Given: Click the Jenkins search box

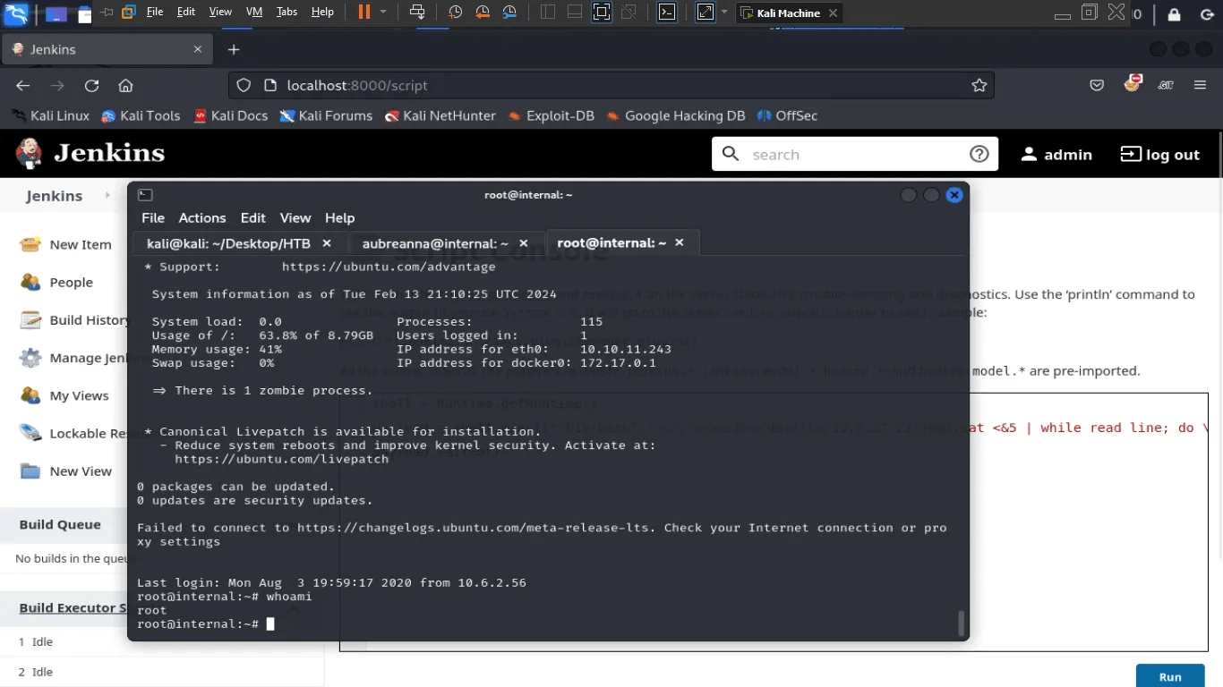Looking at the screenshot, I should pos(854,154).
